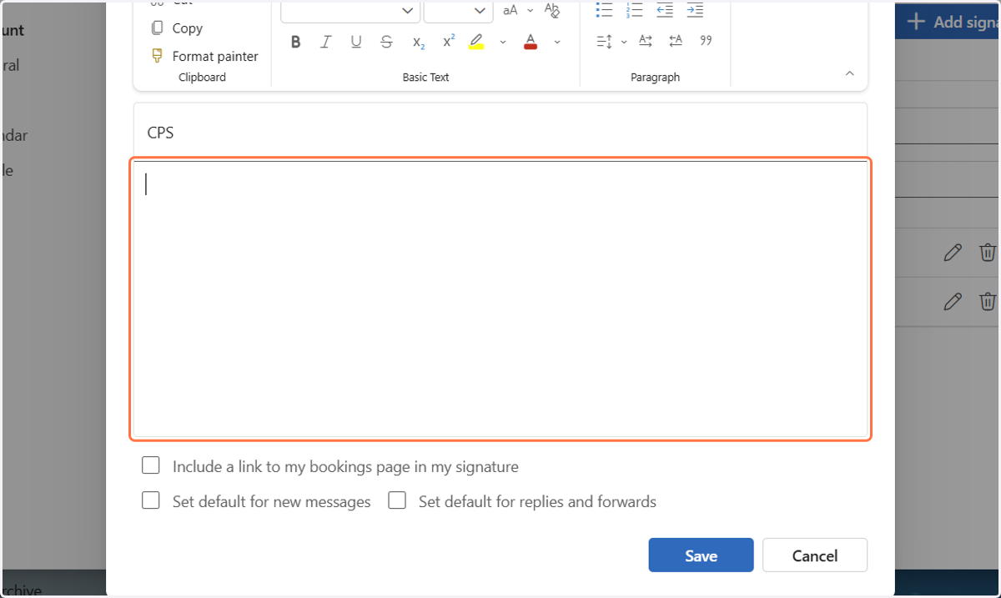This screenshot has height=598, width=1001.
Task: Decrease the paragraph indent
Action: (x=665, y=10)
